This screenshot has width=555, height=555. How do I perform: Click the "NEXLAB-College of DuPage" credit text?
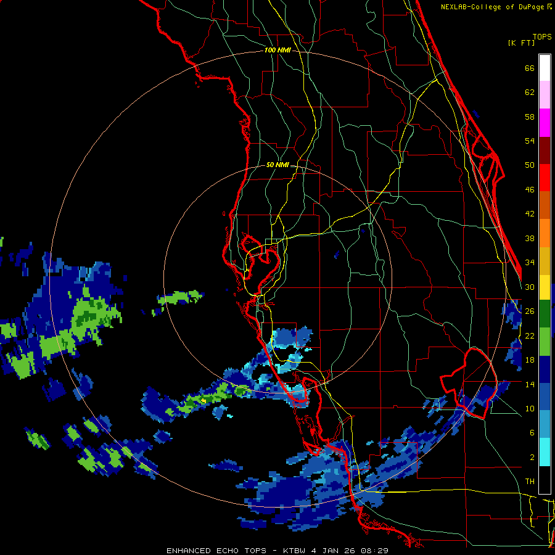tap(493, 7)
